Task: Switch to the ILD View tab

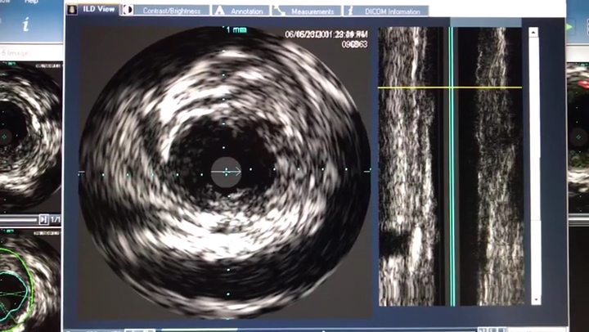Action: click(x=99, y=11)
